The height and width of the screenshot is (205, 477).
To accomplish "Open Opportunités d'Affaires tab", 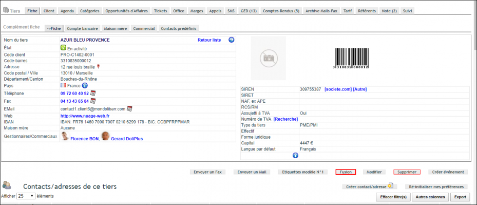I will [x=126, y=11].
